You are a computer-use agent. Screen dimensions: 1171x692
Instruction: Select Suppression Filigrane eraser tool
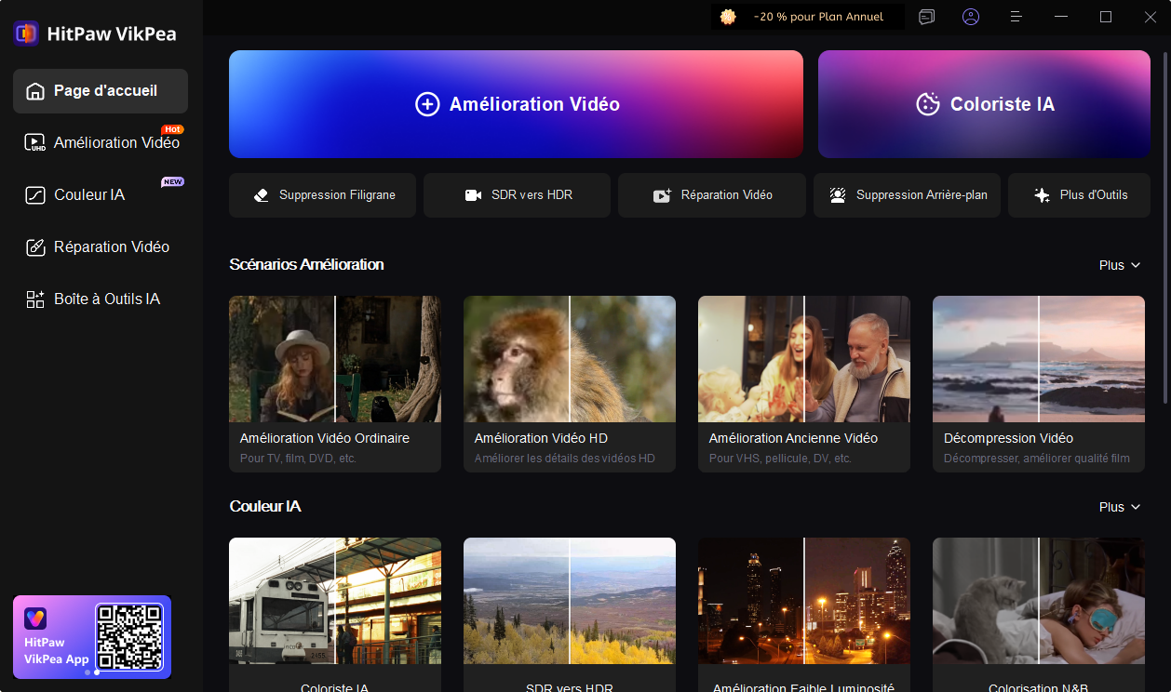322,195
